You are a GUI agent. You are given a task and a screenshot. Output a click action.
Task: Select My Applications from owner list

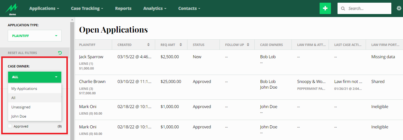coord(24,89)
